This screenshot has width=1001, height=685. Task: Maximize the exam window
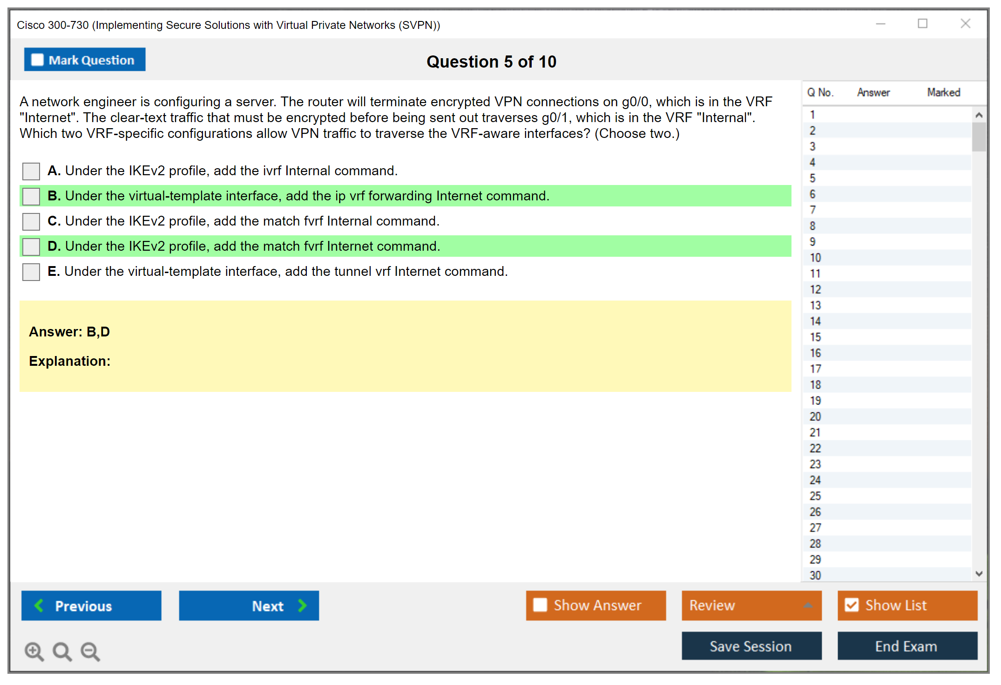pyautogui.click(x=922, y=24)
